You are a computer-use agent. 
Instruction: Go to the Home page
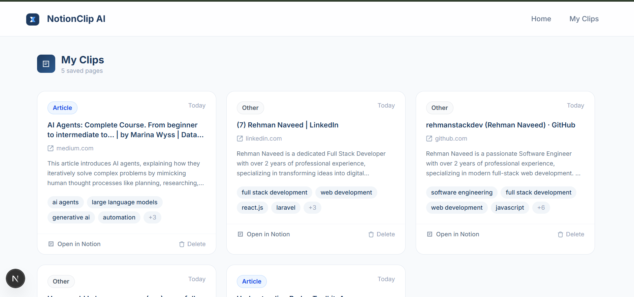click(x=541, y=19)
